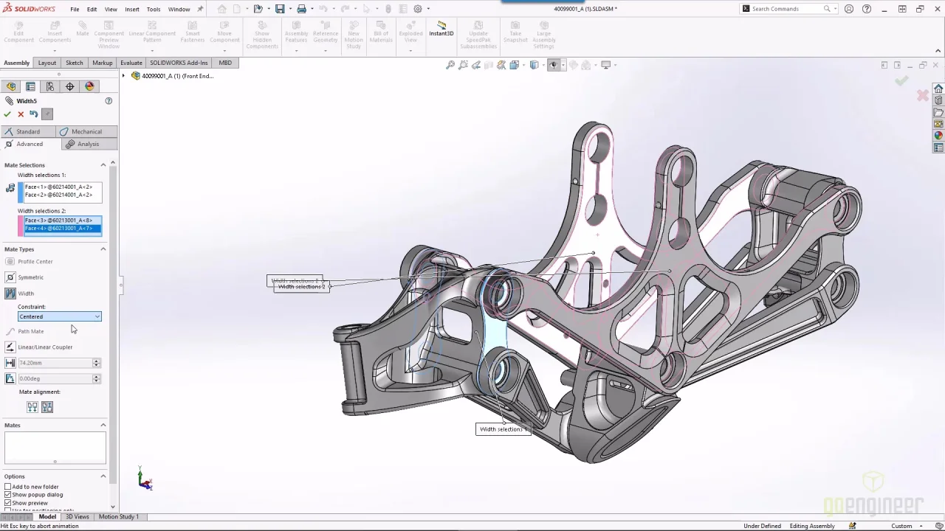Open the DisplayManager color wheel tab
Image resolution: width=945 pixels, height=531 pixels.
[x=89, y=86]
